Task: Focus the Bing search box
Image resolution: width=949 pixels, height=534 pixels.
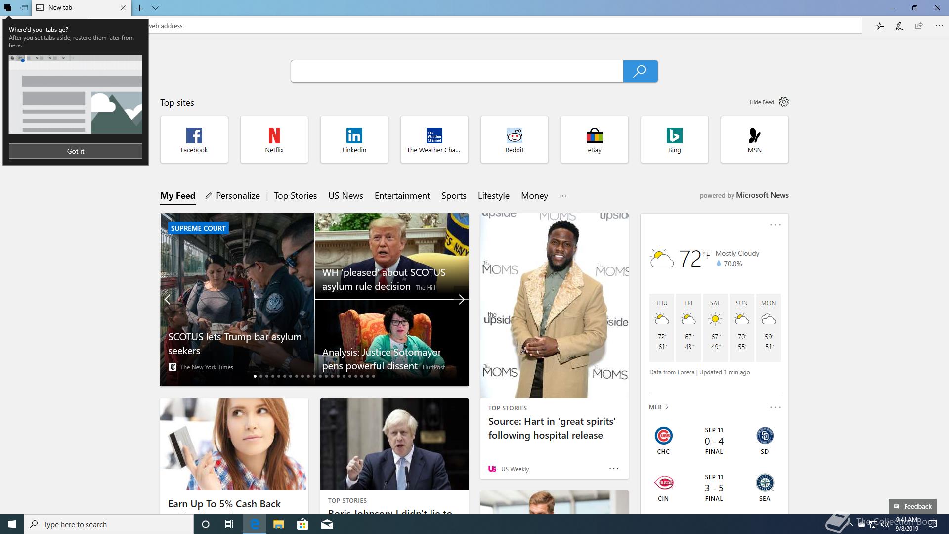Action: tap(457, 71)
